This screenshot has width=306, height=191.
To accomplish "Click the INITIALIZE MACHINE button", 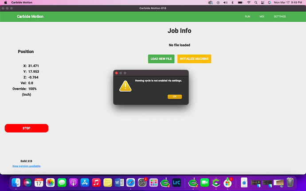I will click(x=194, y=59).
